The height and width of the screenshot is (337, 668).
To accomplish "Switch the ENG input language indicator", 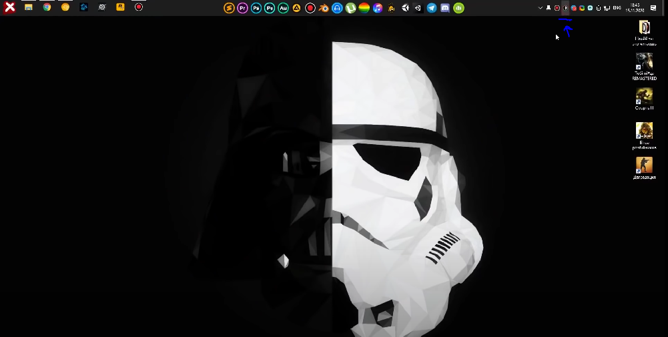I will pos(617,8).
